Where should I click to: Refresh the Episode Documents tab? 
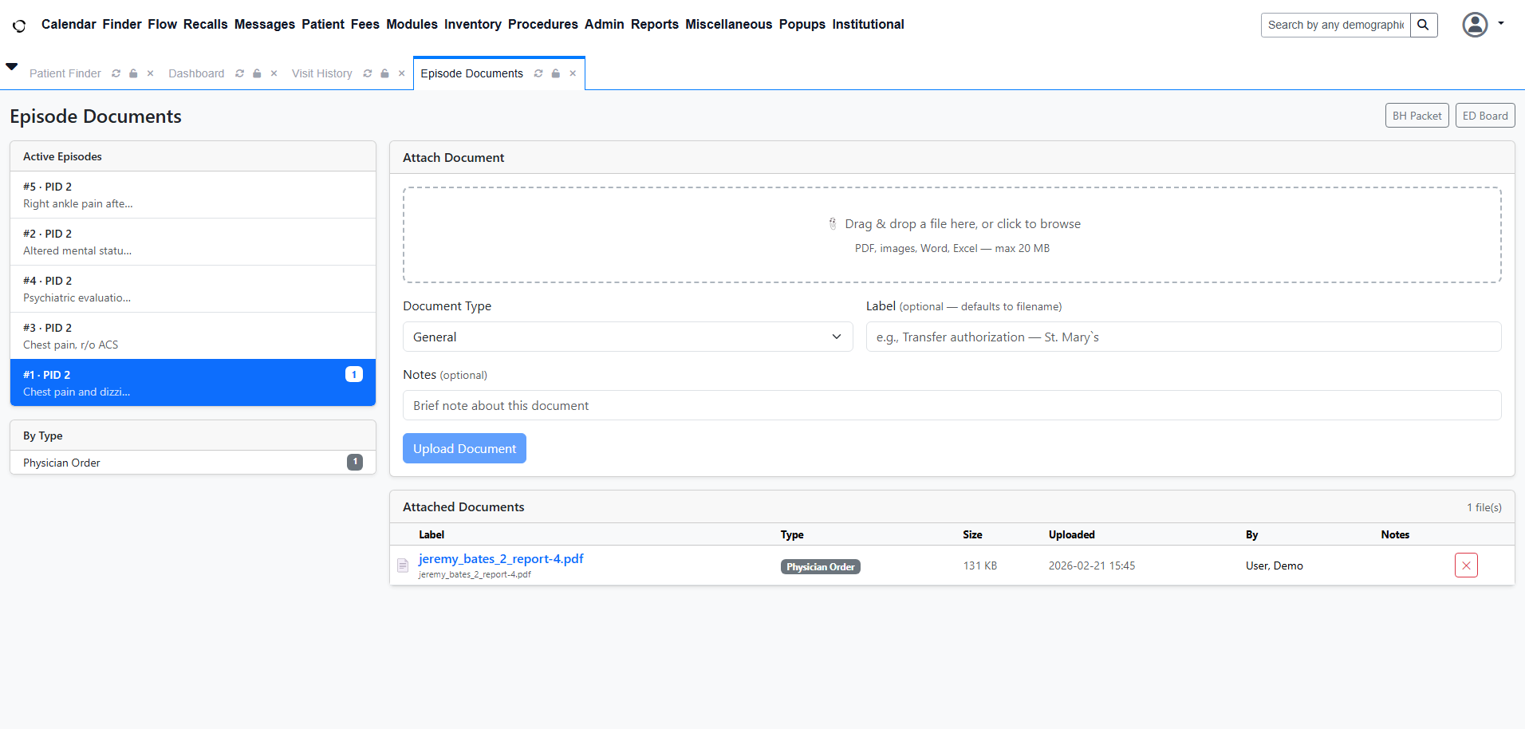pos(538,73)
